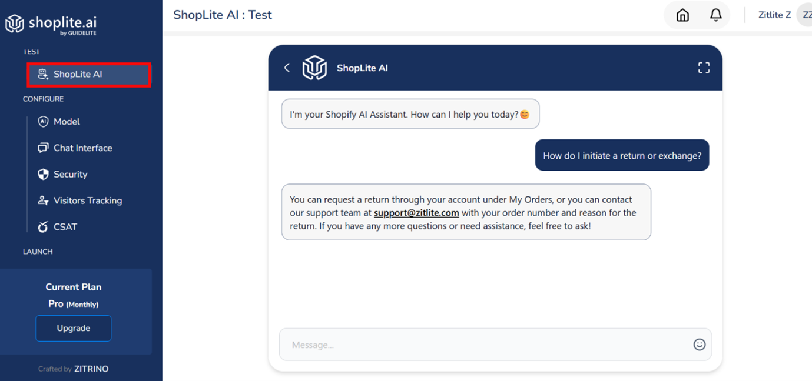Viewport: 812px width, 381px height.
Task: Click the ZITRINO credit link
Action: click(91, 369)
